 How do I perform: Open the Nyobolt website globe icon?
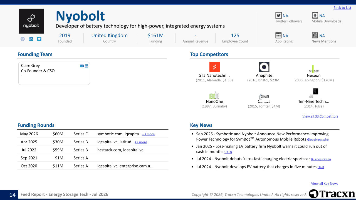[x=23, y=39]
